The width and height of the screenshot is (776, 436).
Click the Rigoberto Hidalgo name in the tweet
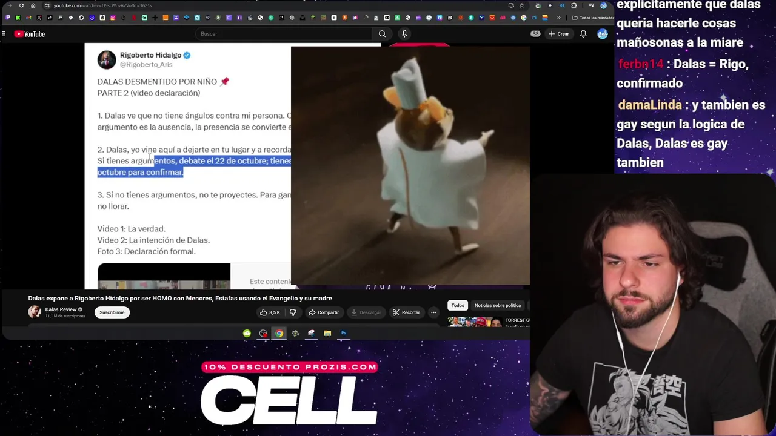(x=150, y=55)
